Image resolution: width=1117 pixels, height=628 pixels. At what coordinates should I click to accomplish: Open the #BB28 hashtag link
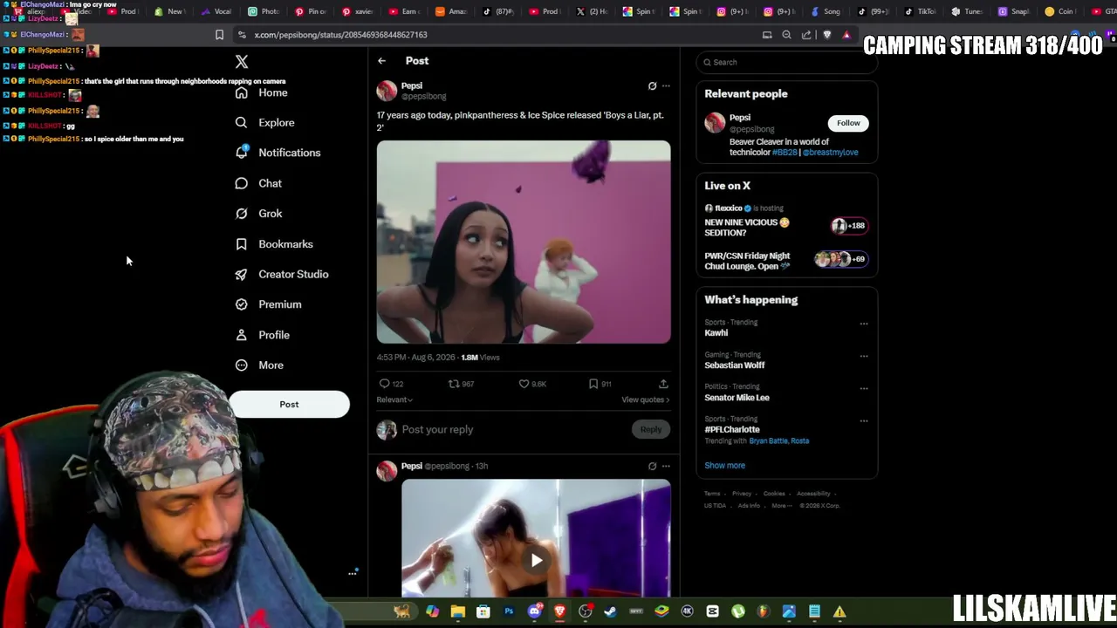point(785,153)
